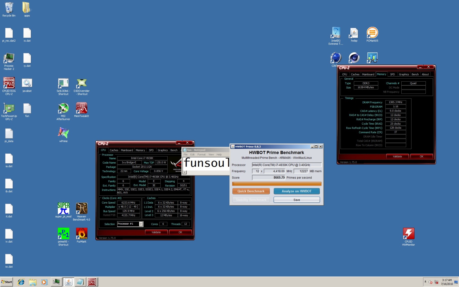Open Windows Explorer taskbar icon
459x287 pixels.
(x=33, y=282)
